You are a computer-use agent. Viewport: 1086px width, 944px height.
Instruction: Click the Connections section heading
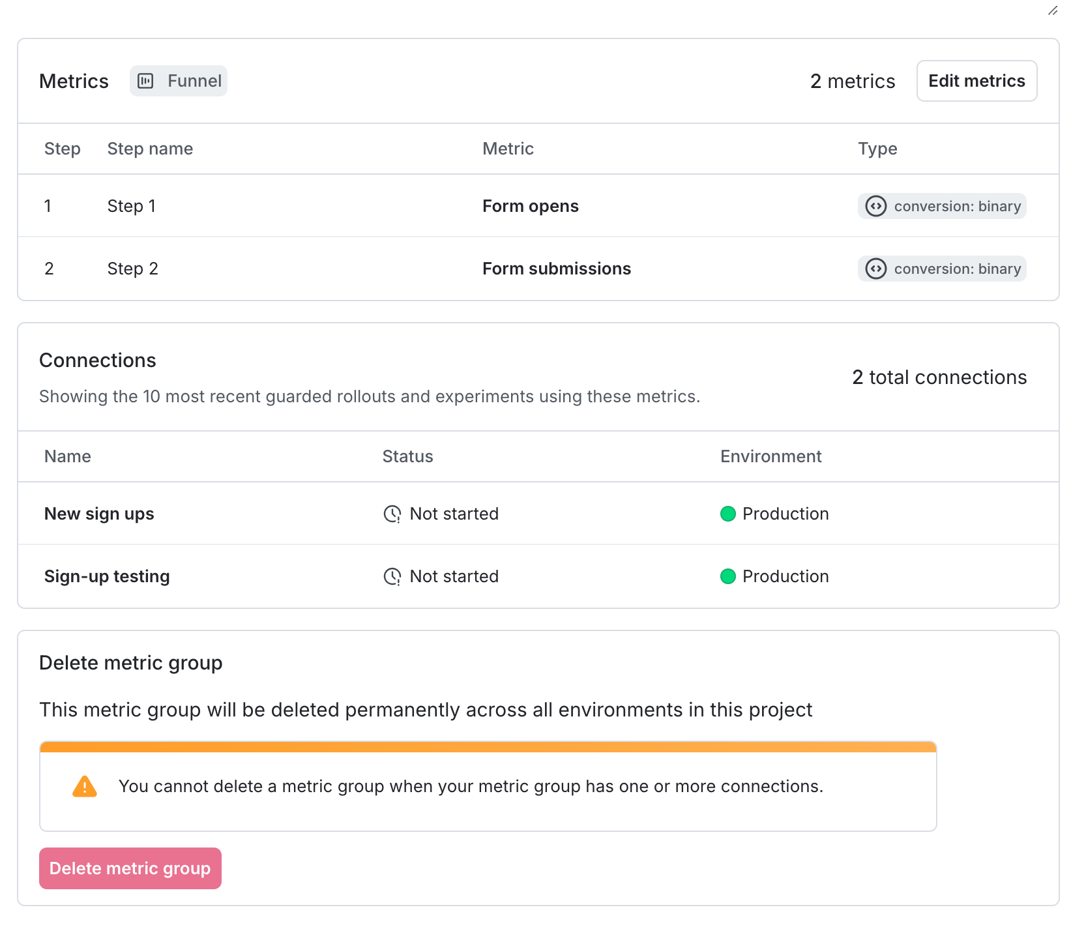point(98,360)
